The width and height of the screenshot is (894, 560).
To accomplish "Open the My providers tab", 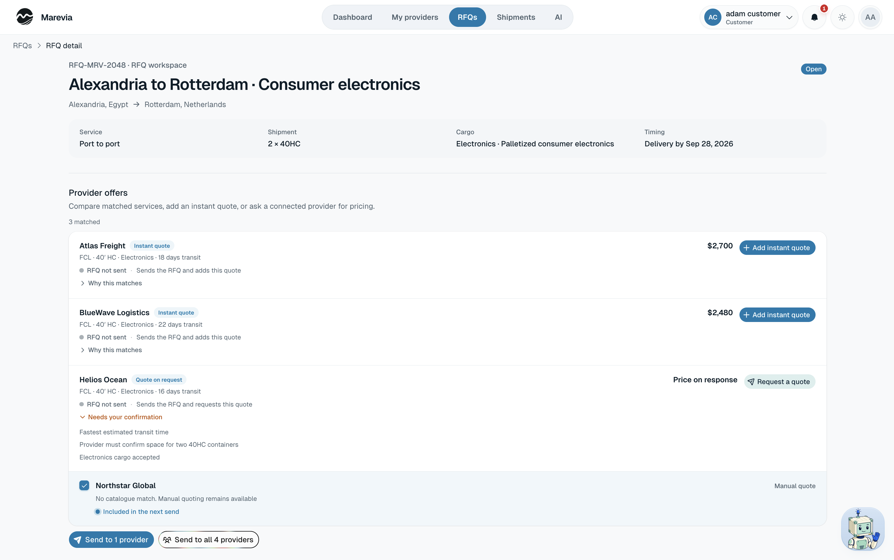I will coord(414,17).
